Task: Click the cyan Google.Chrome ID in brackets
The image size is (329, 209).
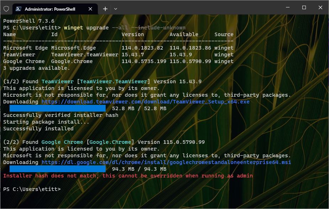Action: point(110,142)
